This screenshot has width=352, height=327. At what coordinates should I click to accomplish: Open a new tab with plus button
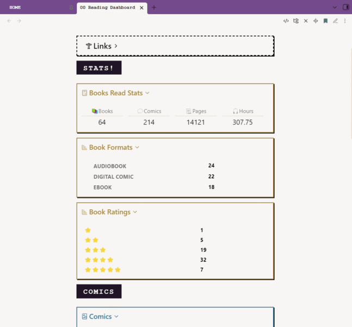154,8
